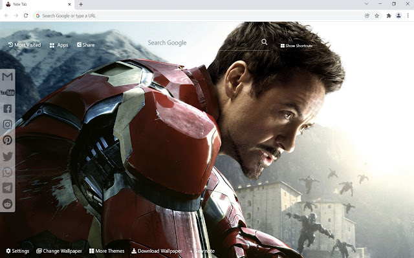
Task: Open the Settings link
Action: coord(17,251)
